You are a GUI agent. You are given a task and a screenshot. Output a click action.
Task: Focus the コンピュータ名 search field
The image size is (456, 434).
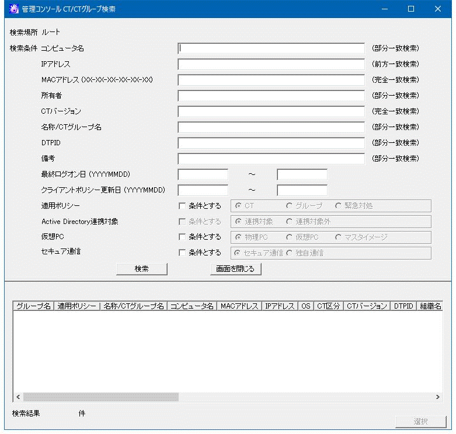click(271, 48)
